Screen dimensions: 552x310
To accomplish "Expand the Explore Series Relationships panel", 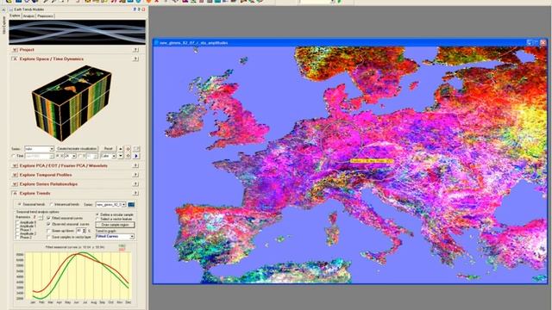I will [x=15, y=183].
